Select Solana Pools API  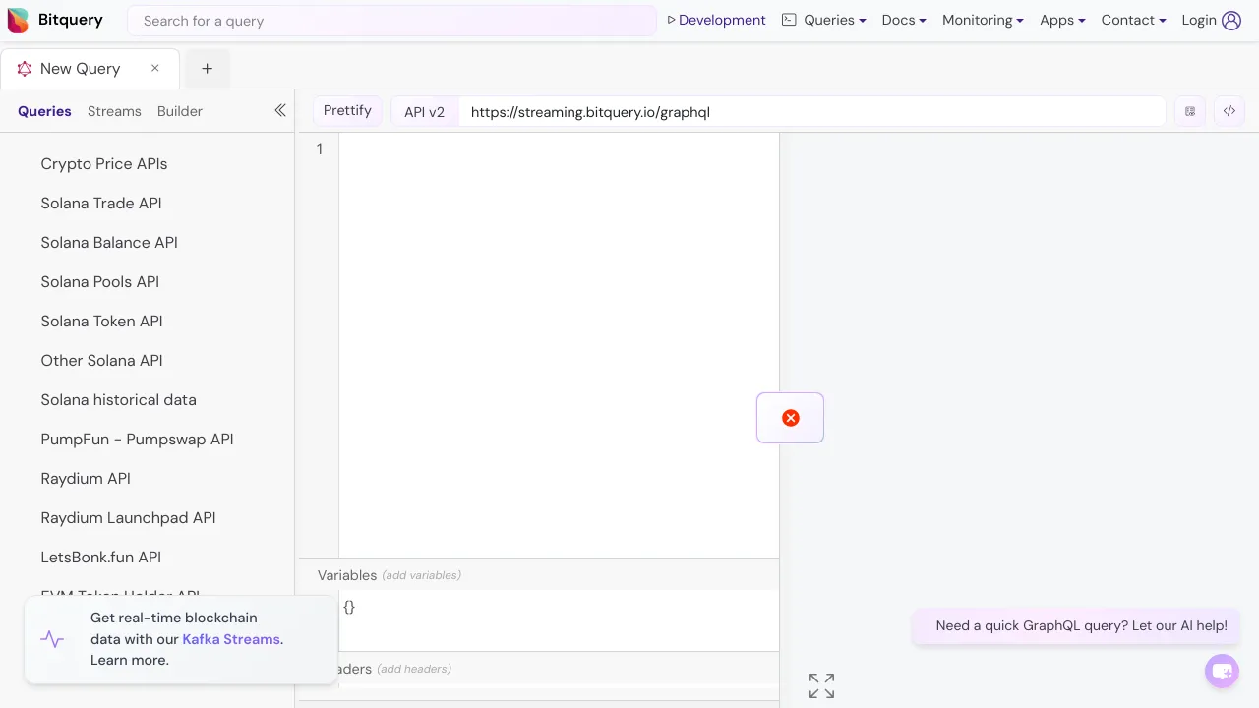click(100, 282)
